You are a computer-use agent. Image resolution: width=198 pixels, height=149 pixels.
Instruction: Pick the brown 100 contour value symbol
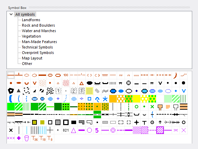point(66,75)
